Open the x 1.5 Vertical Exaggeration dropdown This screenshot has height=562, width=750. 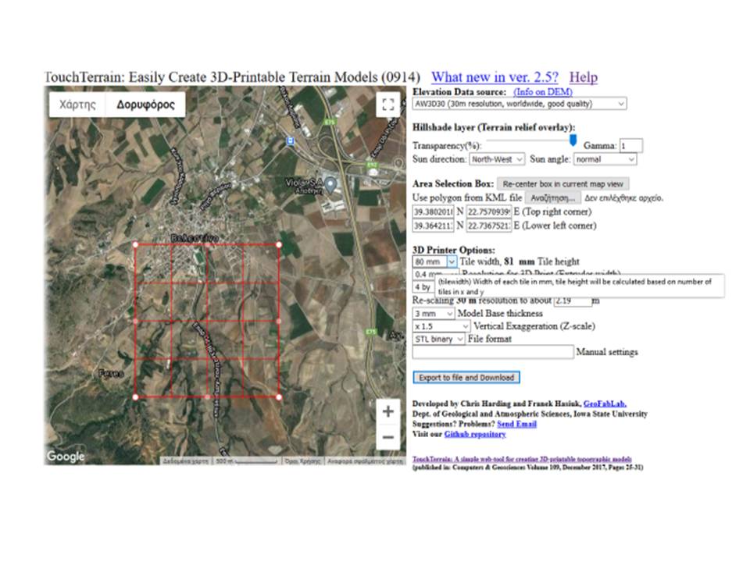pyautogui.click(x=441, y=326)
